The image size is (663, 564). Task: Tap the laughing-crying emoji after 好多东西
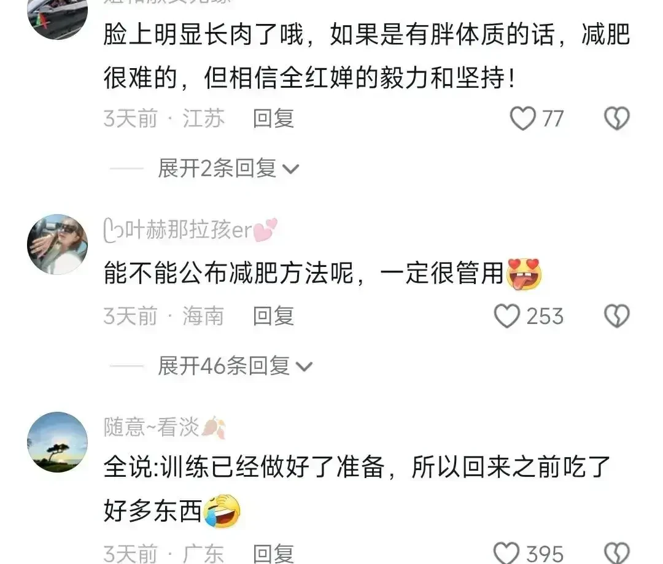[x=222, y=511]
